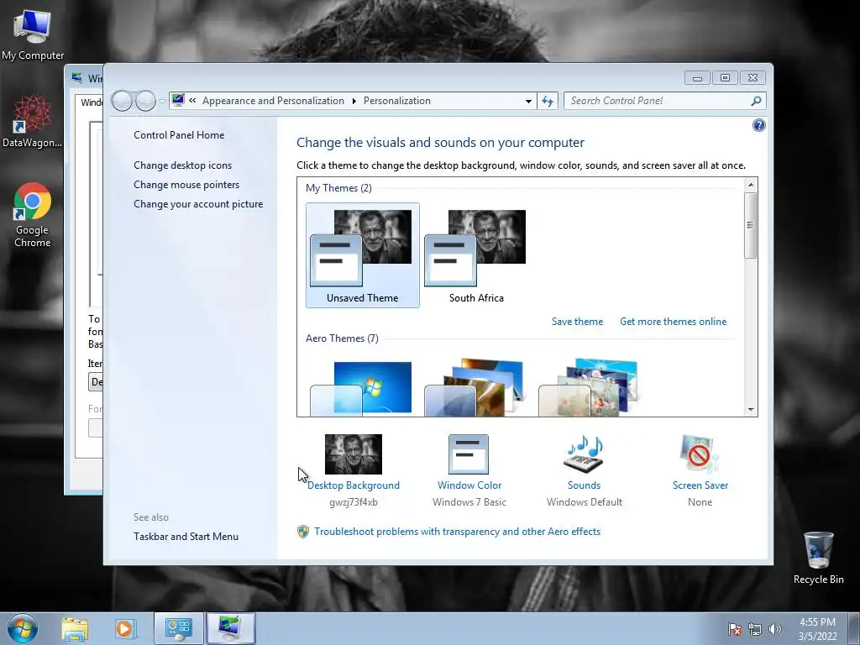Click the Screen Saver None label

[700, 502]
